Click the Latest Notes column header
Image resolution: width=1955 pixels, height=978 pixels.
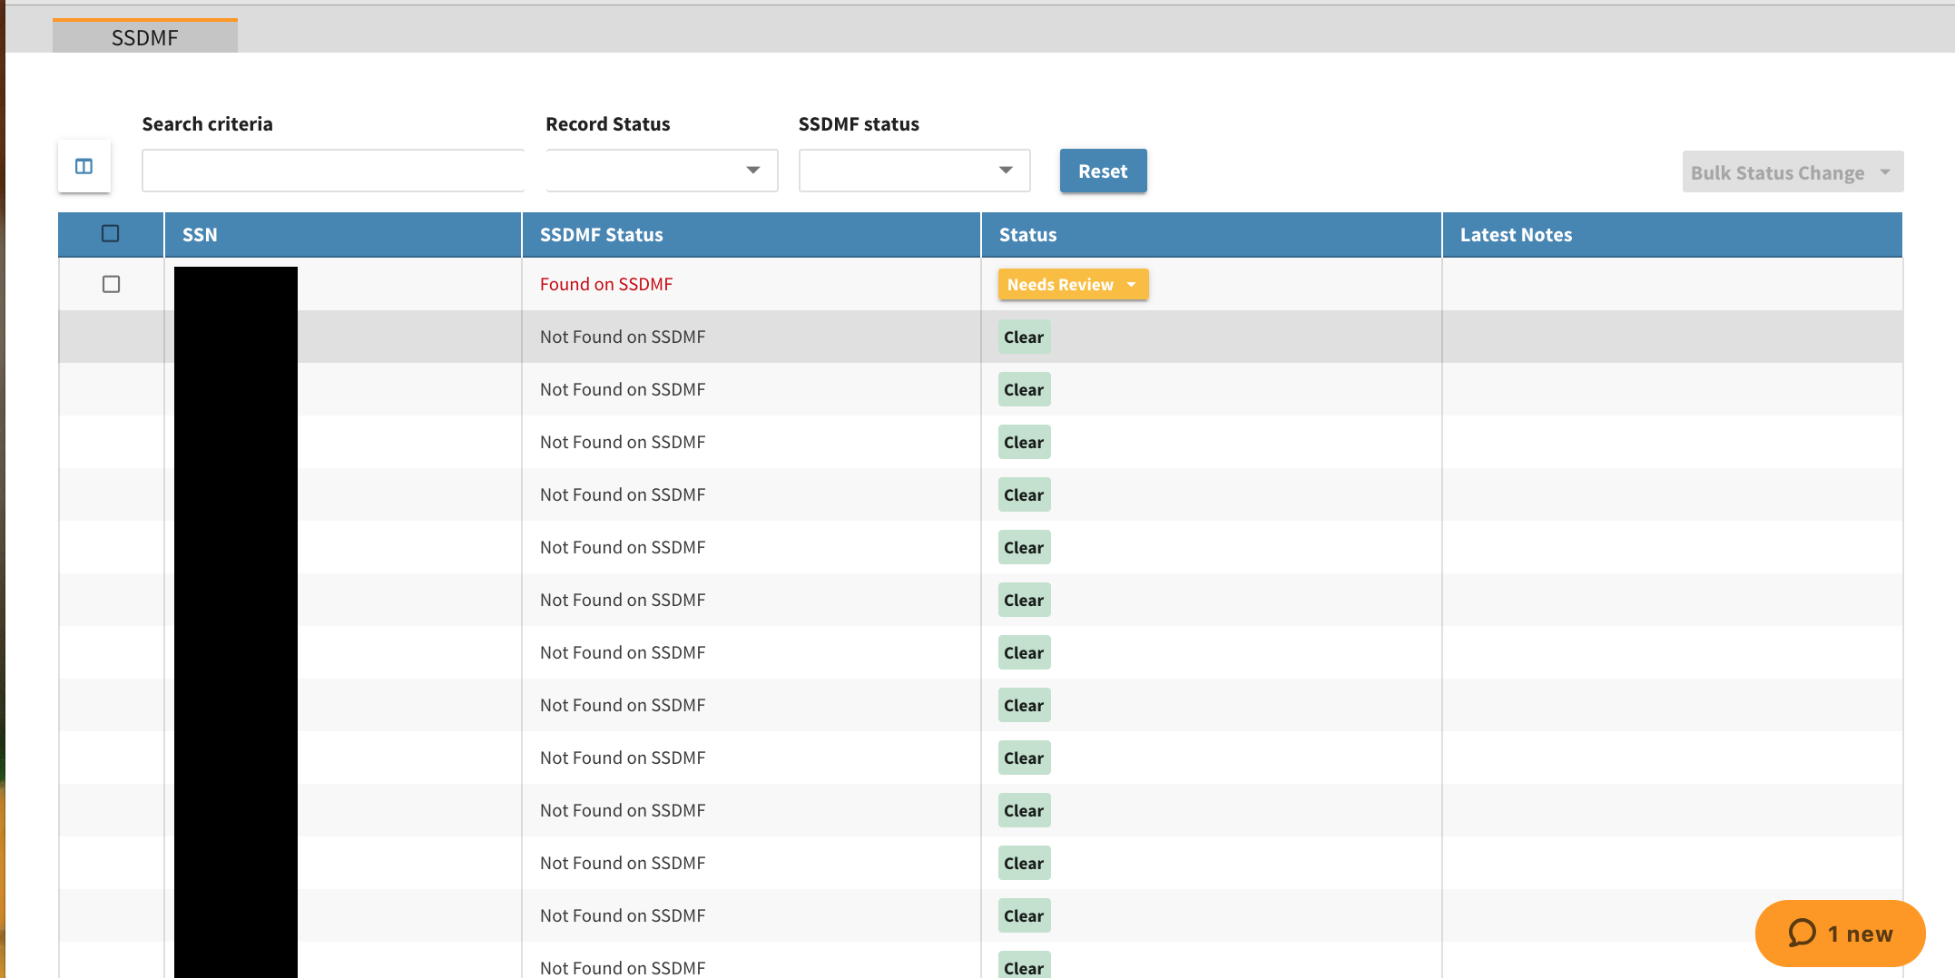point(1516,235)
